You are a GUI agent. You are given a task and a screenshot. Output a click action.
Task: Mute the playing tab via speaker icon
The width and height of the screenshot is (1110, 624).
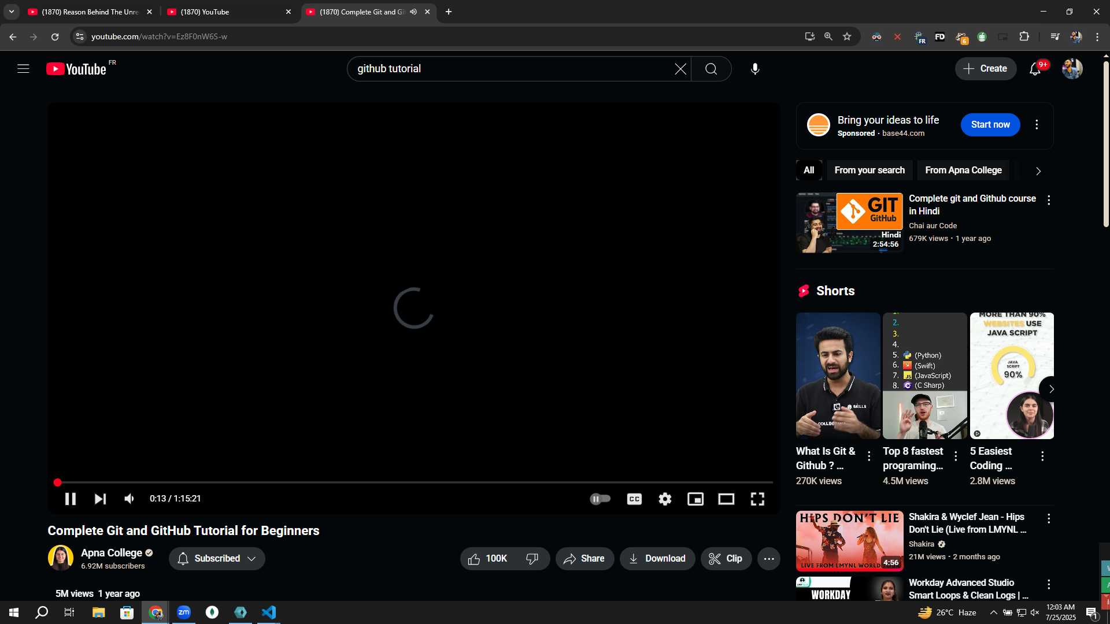click(413, 12)
